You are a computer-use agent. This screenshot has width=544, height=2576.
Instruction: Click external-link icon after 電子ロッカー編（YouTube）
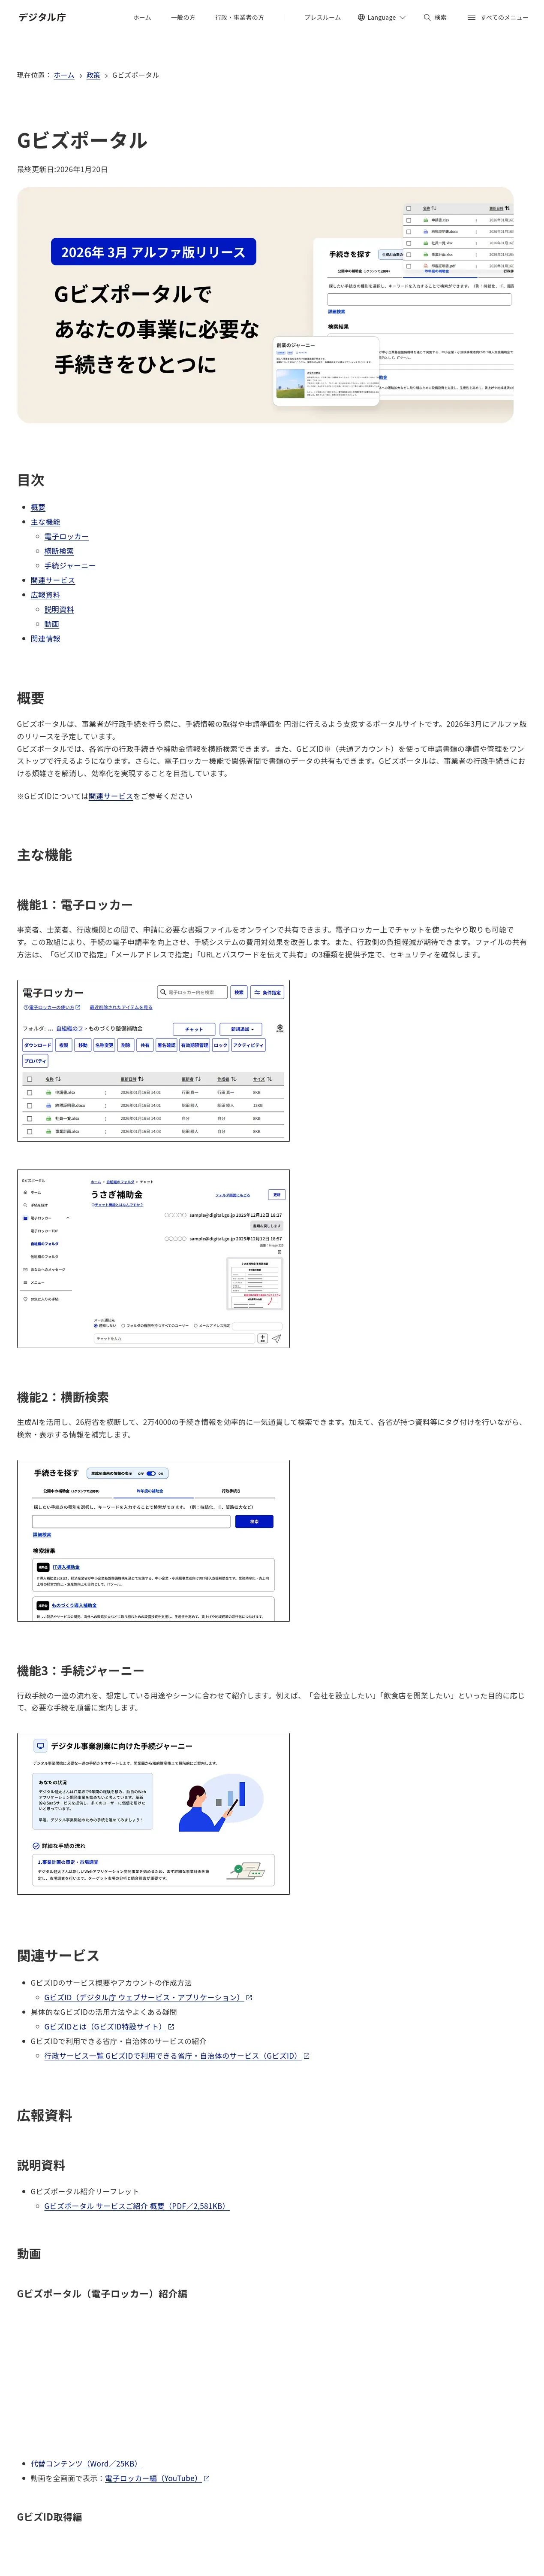tap(207, 2478)
